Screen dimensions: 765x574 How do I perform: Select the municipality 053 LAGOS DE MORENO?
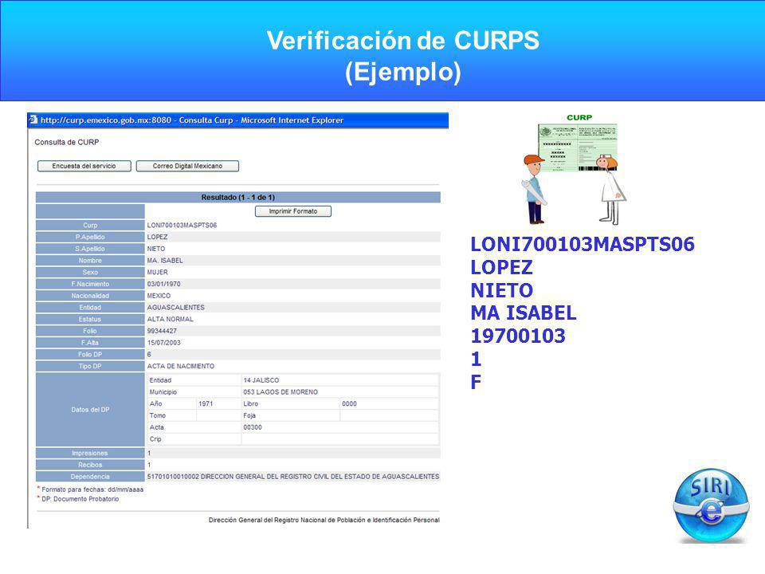[280, 392]
